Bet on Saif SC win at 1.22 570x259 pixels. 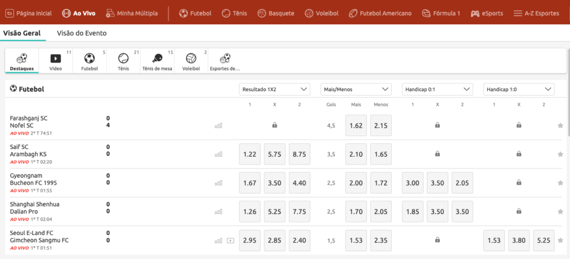250,154
